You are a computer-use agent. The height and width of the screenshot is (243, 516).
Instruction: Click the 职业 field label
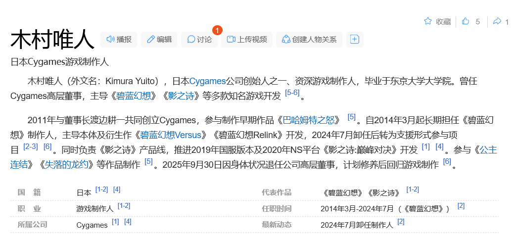(x=29, y=209)
